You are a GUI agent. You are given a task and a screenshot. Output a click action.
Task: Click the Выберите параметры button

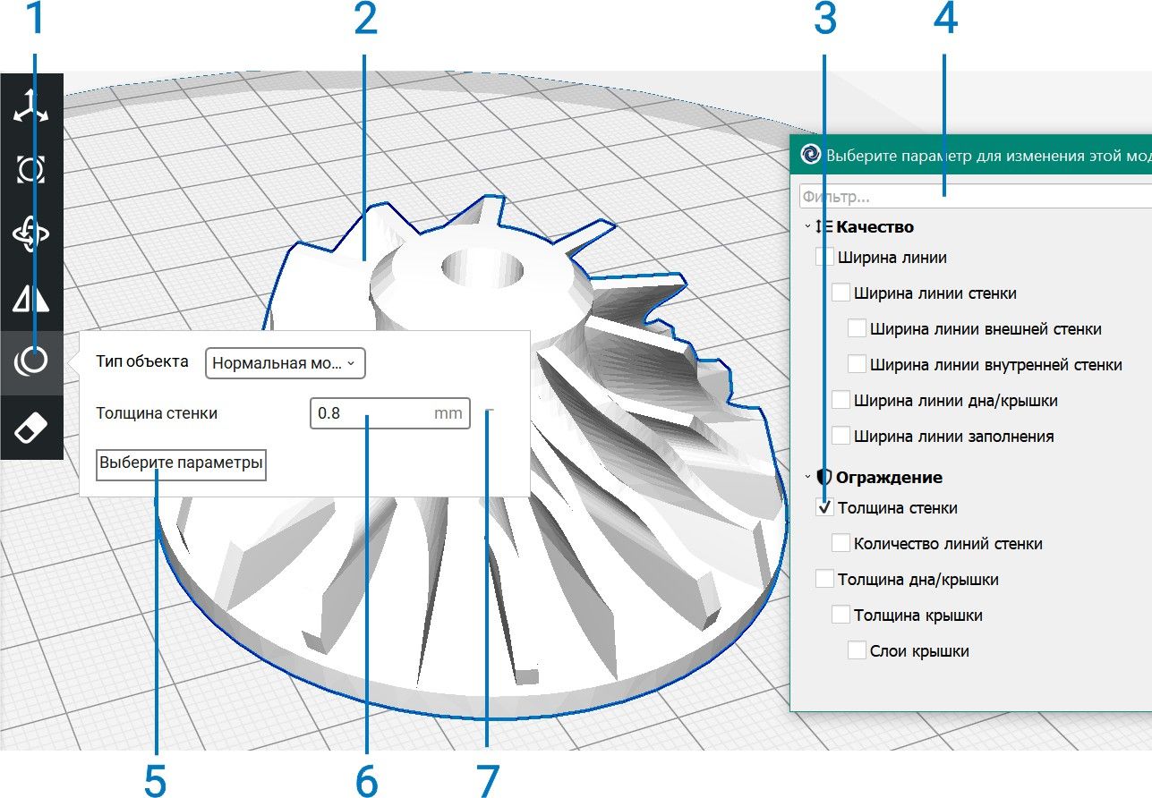(x=182, y=464)
